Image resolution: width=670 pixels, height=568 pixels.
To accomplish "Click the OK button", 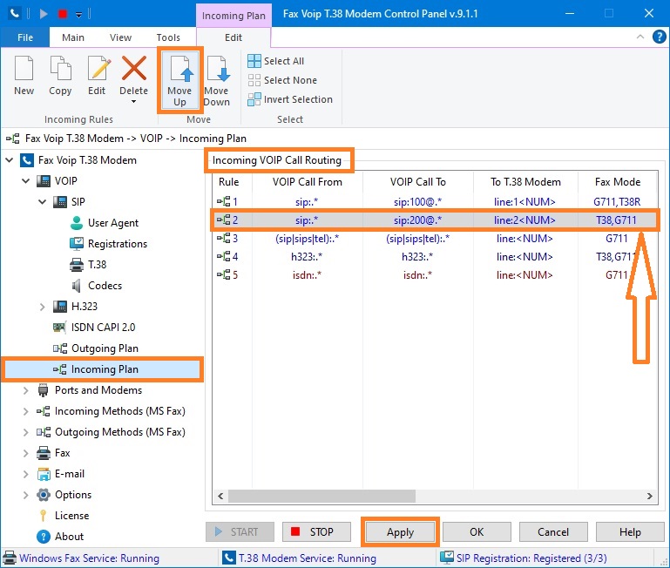I will click(477, 532).
